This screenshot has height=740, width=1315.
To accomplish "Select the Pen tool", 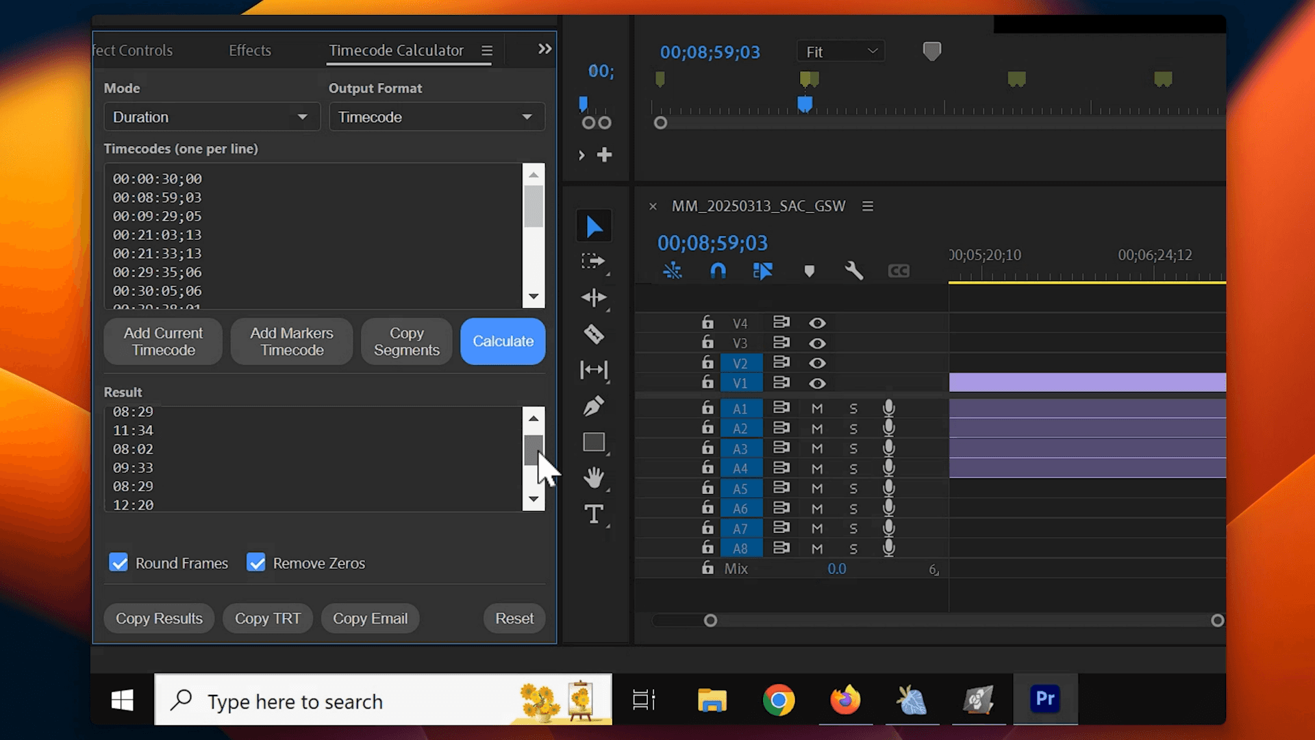I will pos(593,406).
